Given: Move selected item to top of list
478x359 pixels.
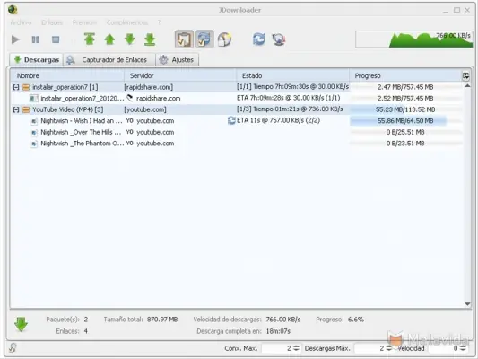Looking at the screenshot, I should tap(90, 39).
